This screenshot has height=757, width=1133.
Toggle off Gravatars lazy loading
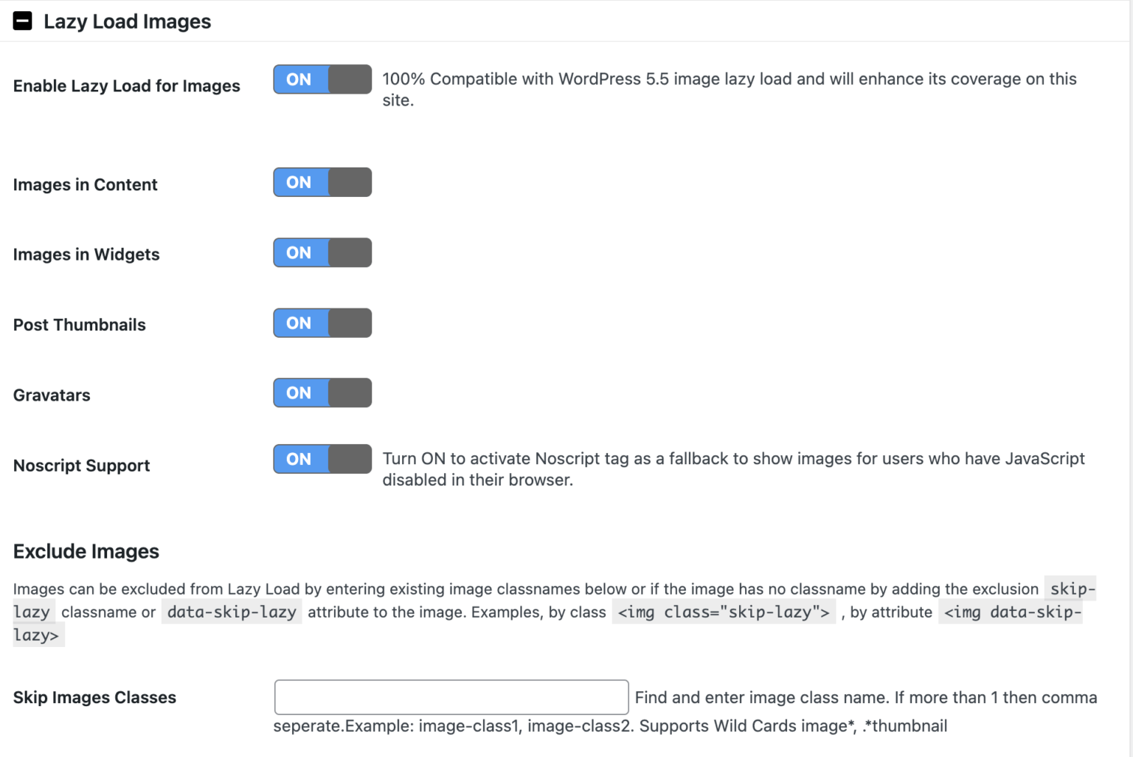tap(322, 393)
